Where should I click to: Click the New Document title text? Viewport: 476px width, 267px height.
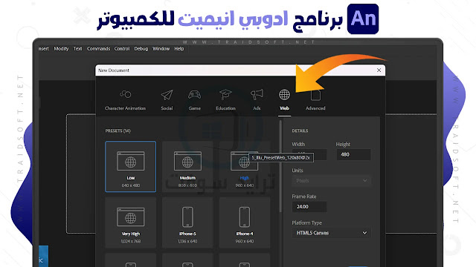(114, 70)
